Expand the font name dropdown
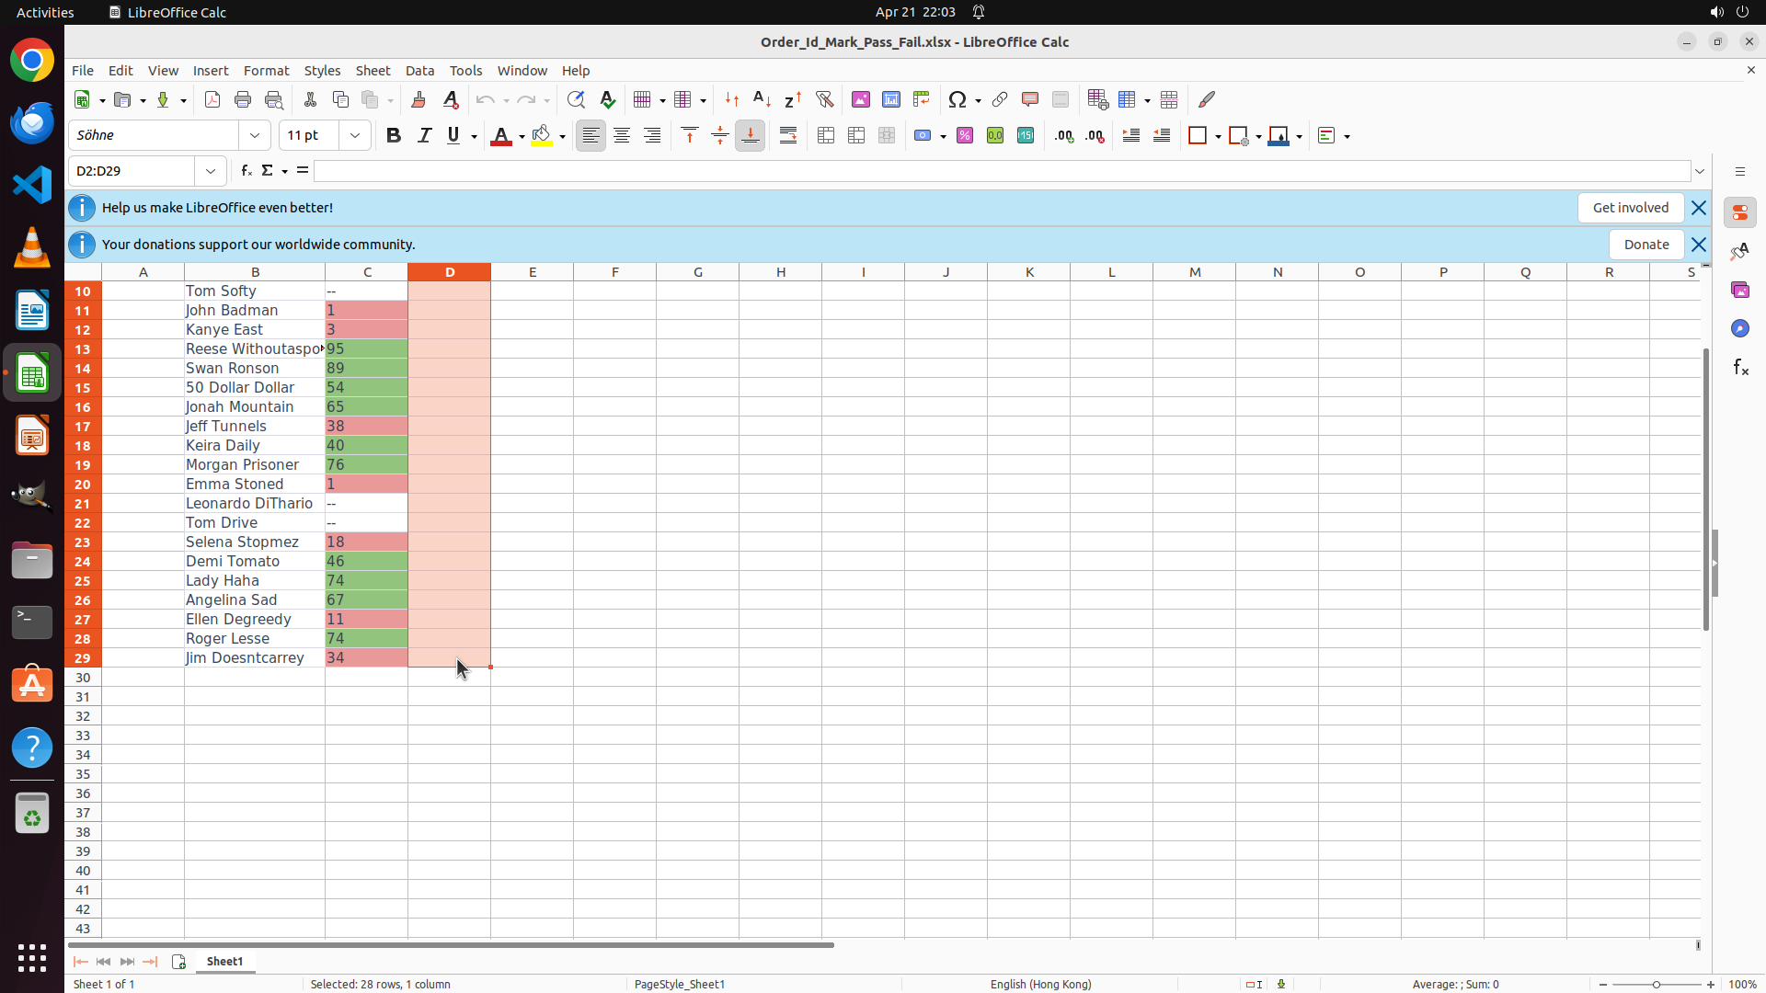The width and height of the screenshot is (1766, 993). (x=255, y=136)
